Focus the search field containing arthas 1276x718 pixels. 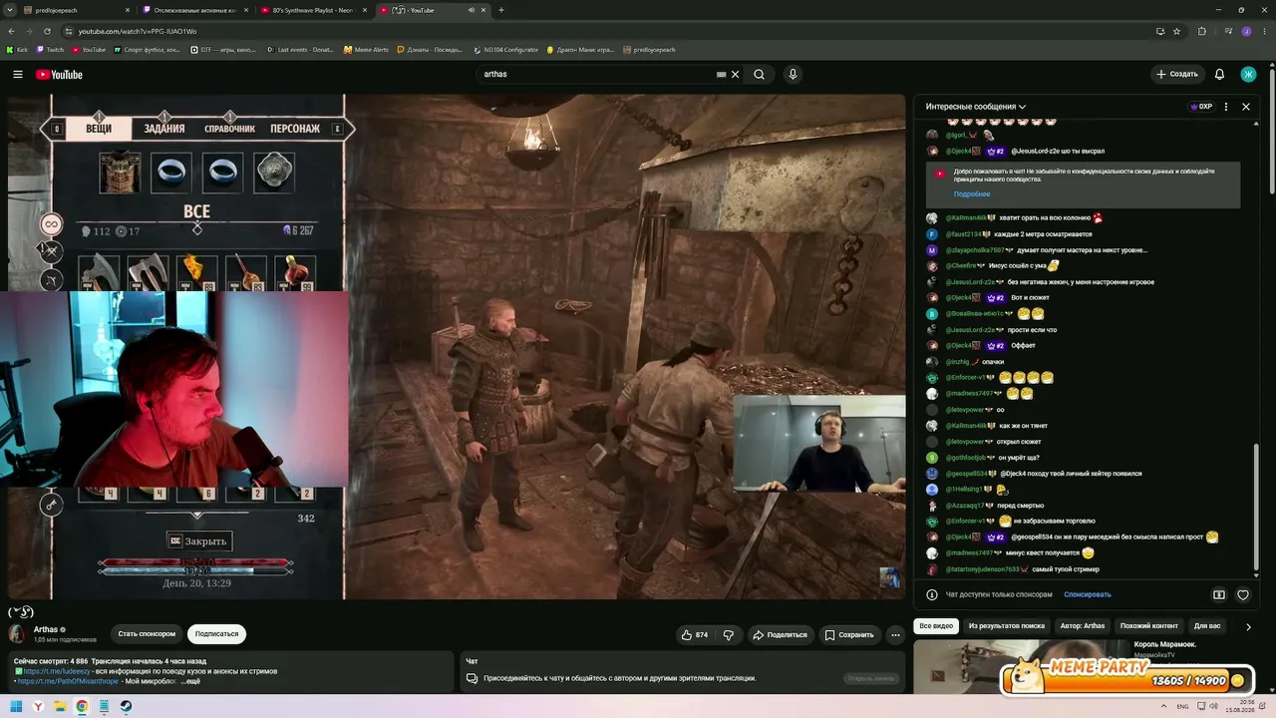click(x=598, y=75)
